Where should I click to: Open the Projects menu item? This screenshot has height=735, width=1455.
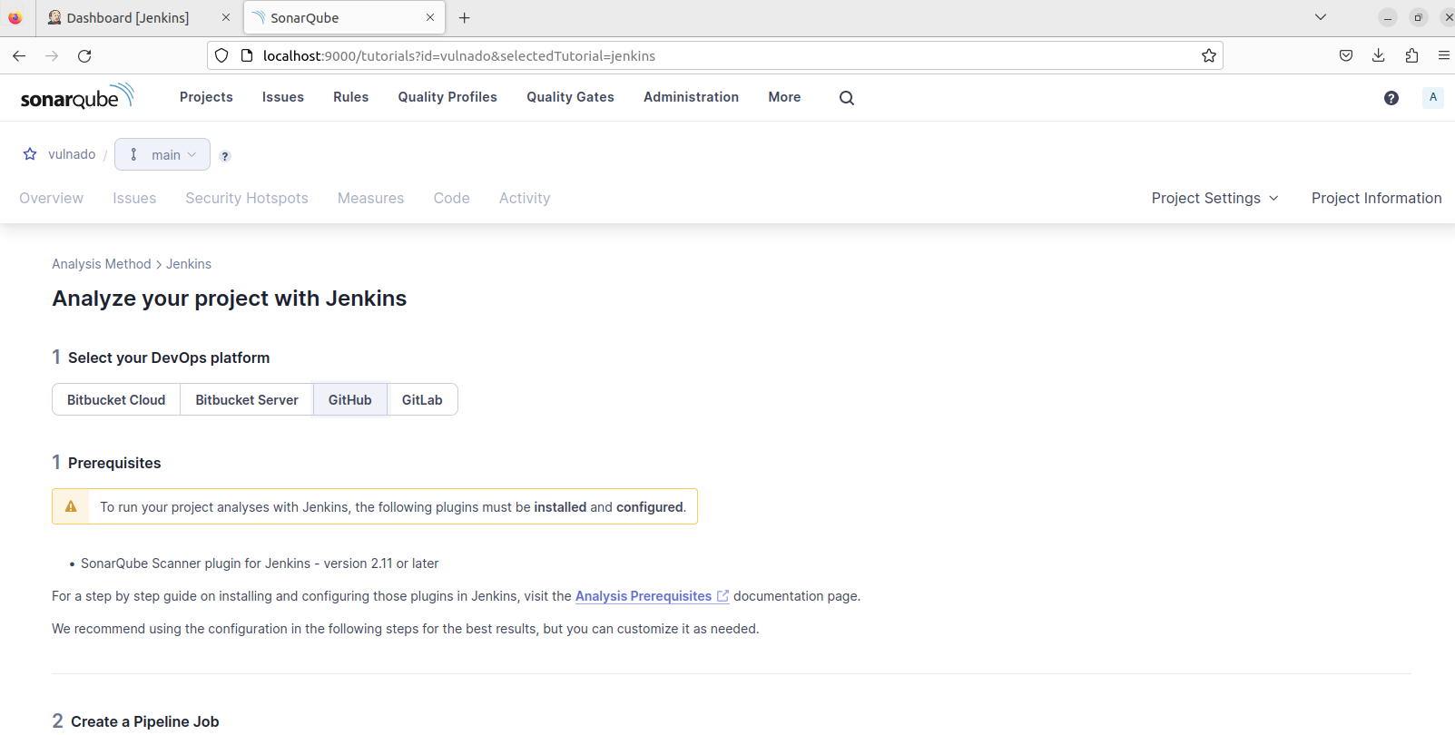[206, 97]
